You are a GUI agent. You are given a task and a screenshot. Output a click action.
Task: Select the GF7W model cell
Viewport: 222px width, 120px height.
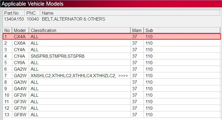coord(20,108)
